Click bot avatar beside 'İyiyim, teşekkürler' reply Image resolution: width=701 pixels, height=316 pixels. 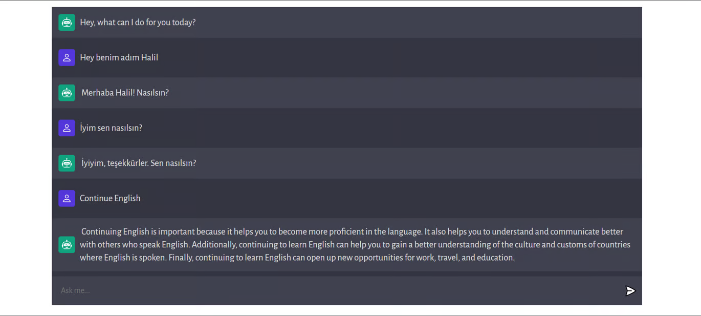67,163
